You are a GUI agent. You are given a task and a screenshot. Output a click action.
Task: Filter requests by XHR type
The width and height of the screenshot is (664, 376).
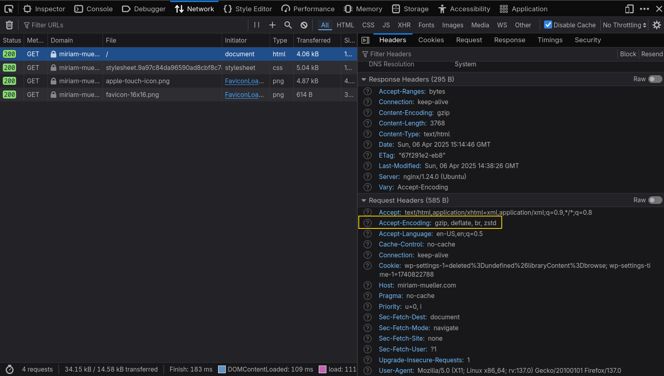404,25
